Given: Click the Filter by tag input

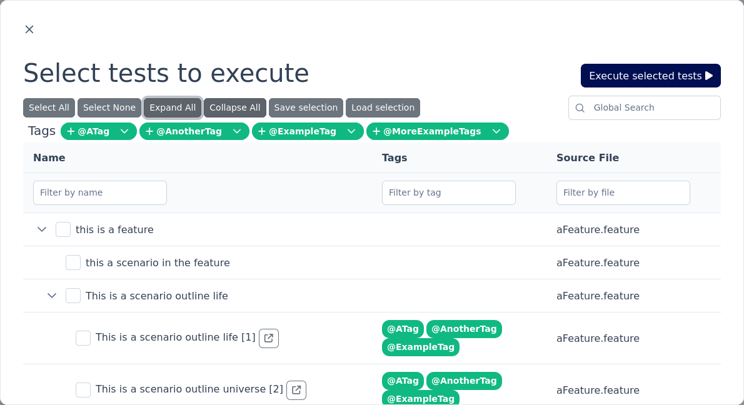Looking at the screenshot, I should tap(448, 192).
